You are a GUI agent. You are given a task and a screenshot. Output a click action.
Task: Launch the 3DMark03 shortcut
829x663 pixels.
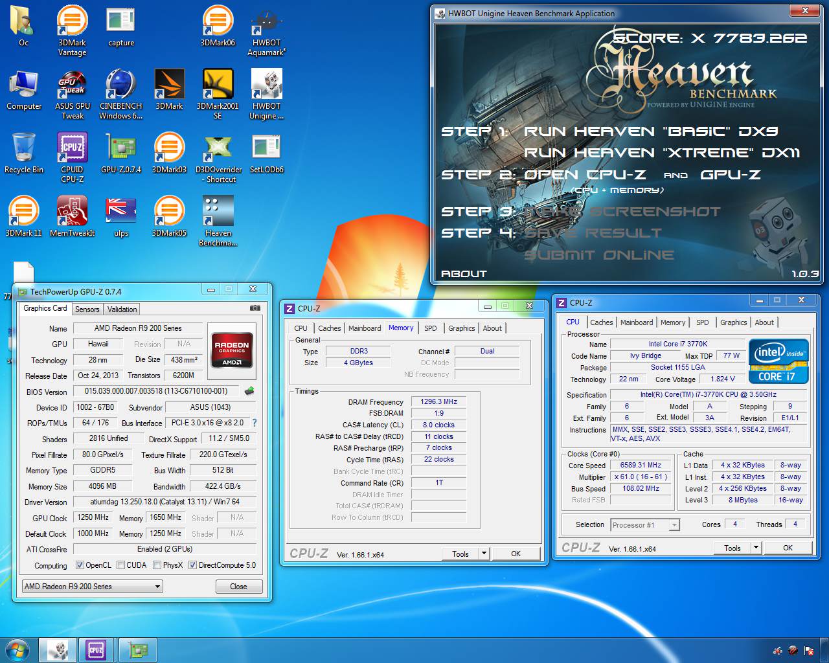point(170,153)
